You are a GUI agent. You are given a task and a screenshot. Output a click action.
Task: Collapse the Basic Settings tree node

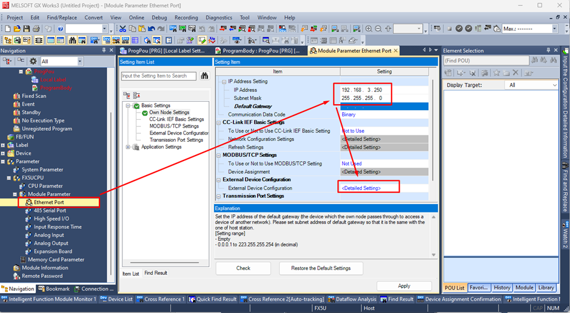pyautogui.click(x=128, y=106)
